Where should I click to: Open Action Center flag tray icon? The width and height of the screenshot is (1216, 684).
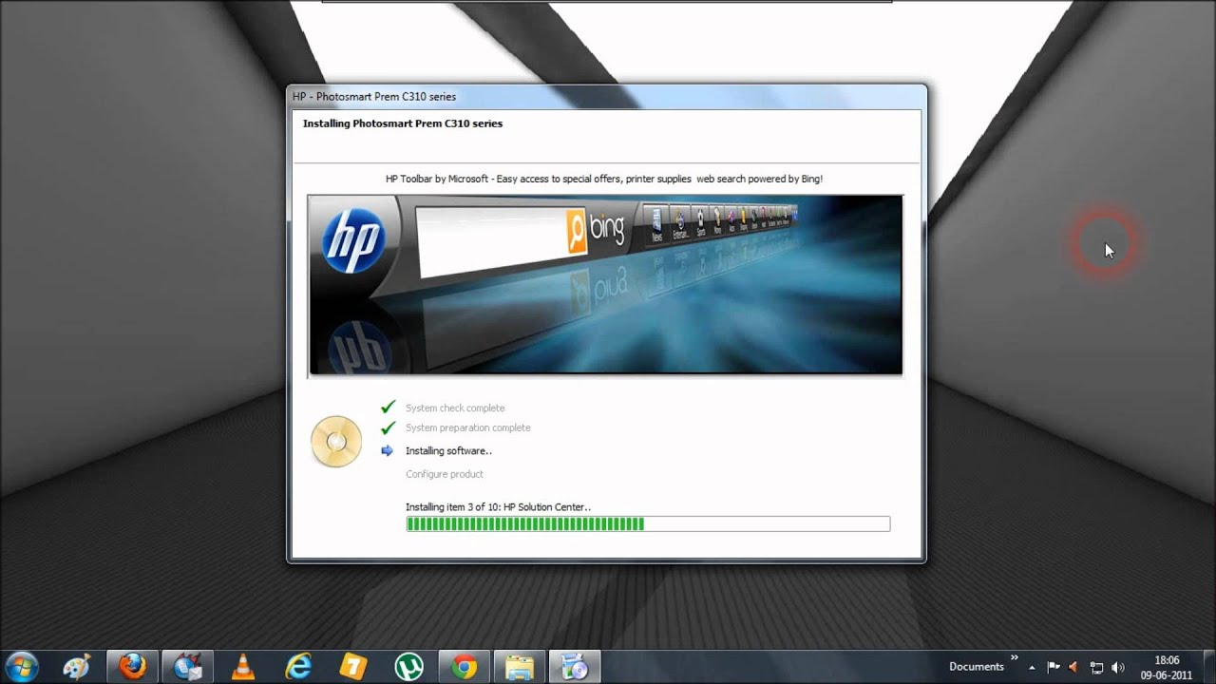[1054, 667]
